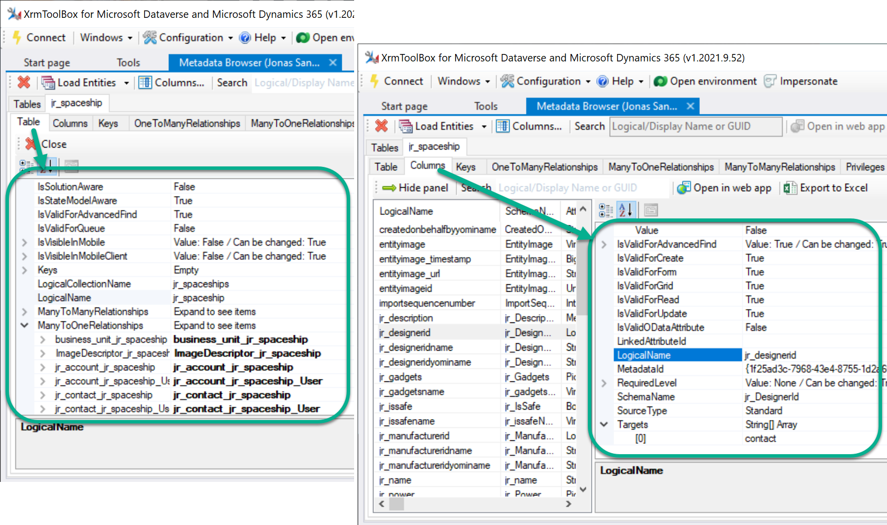Click red X icon beside Load Entities, left window
887x525 pixels.
point(24,82)
